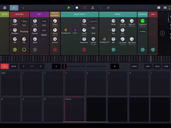Switch to EDIT mode
Image resolution: width=171 pixels, height=128 pixels.
tap(148, 66)
